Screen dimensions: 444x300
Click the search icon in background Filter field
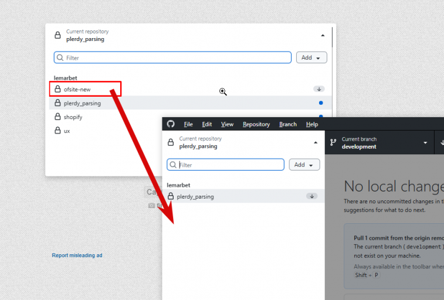(60, 57)
